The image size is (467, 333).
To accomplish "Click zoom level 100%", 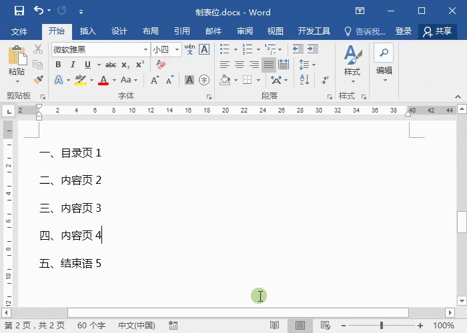I will (444, 325).
